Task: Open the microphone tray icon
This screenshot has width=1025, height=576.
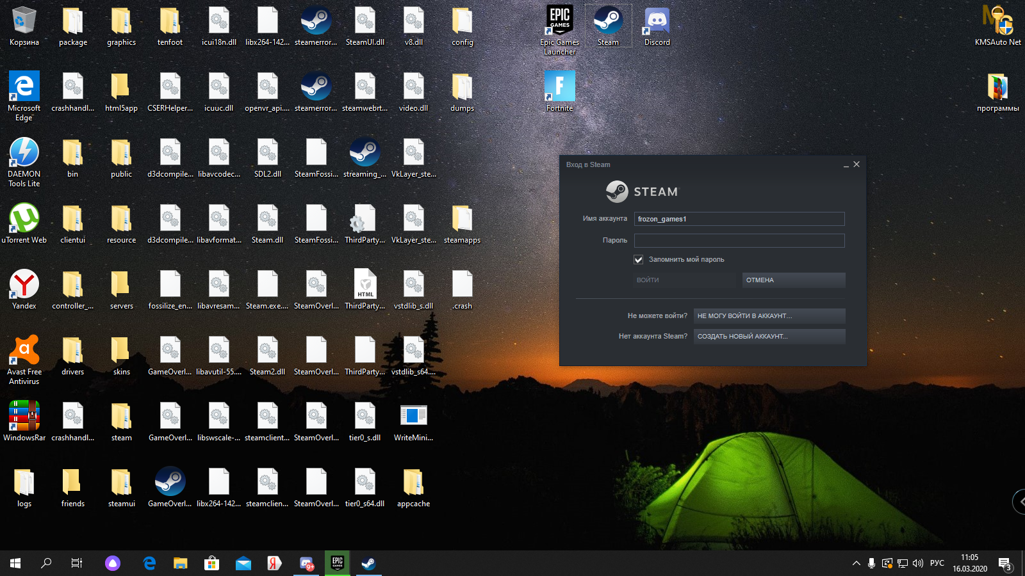Action: [x=871, y=563]
